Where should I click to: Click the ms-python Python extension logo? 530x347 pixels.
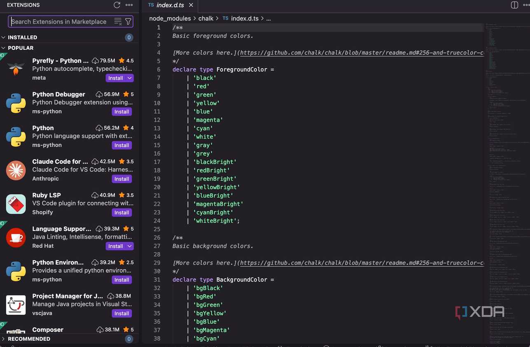click(16, 136)
